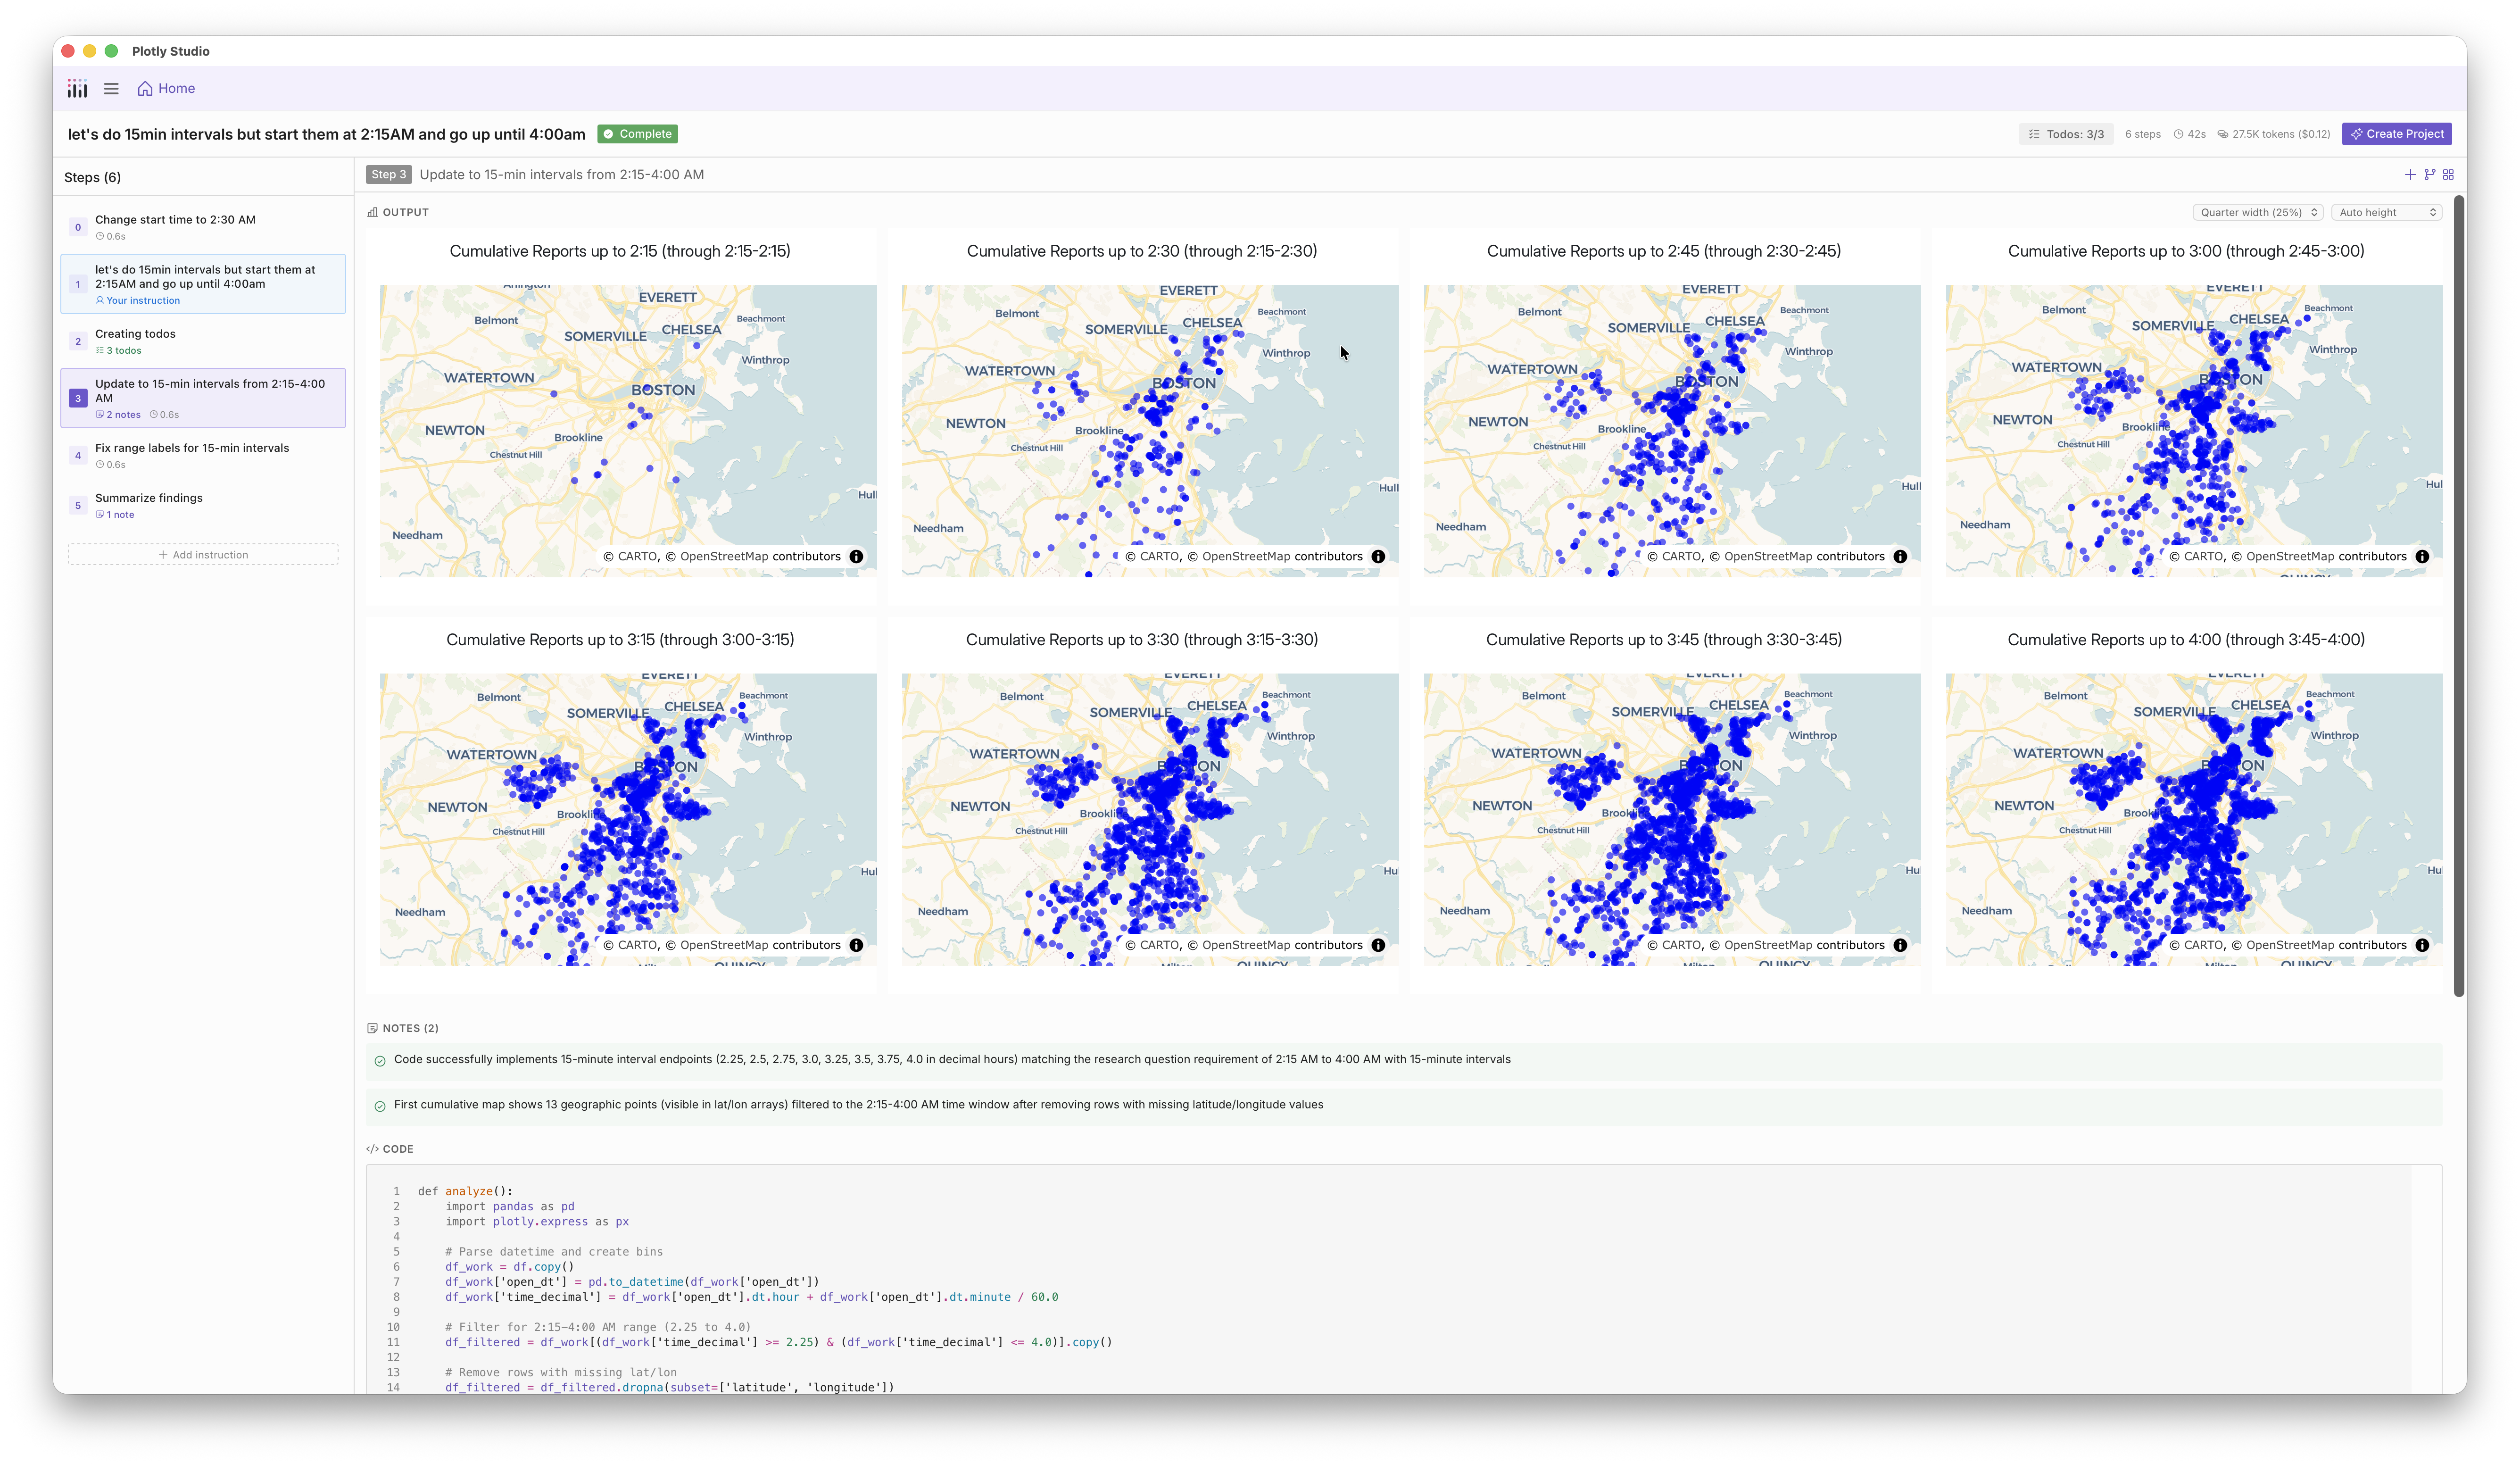Select step 1 user instruction about 15min intervals
The height and width of the screenshot is (1464, 2520).
[203, 284]
